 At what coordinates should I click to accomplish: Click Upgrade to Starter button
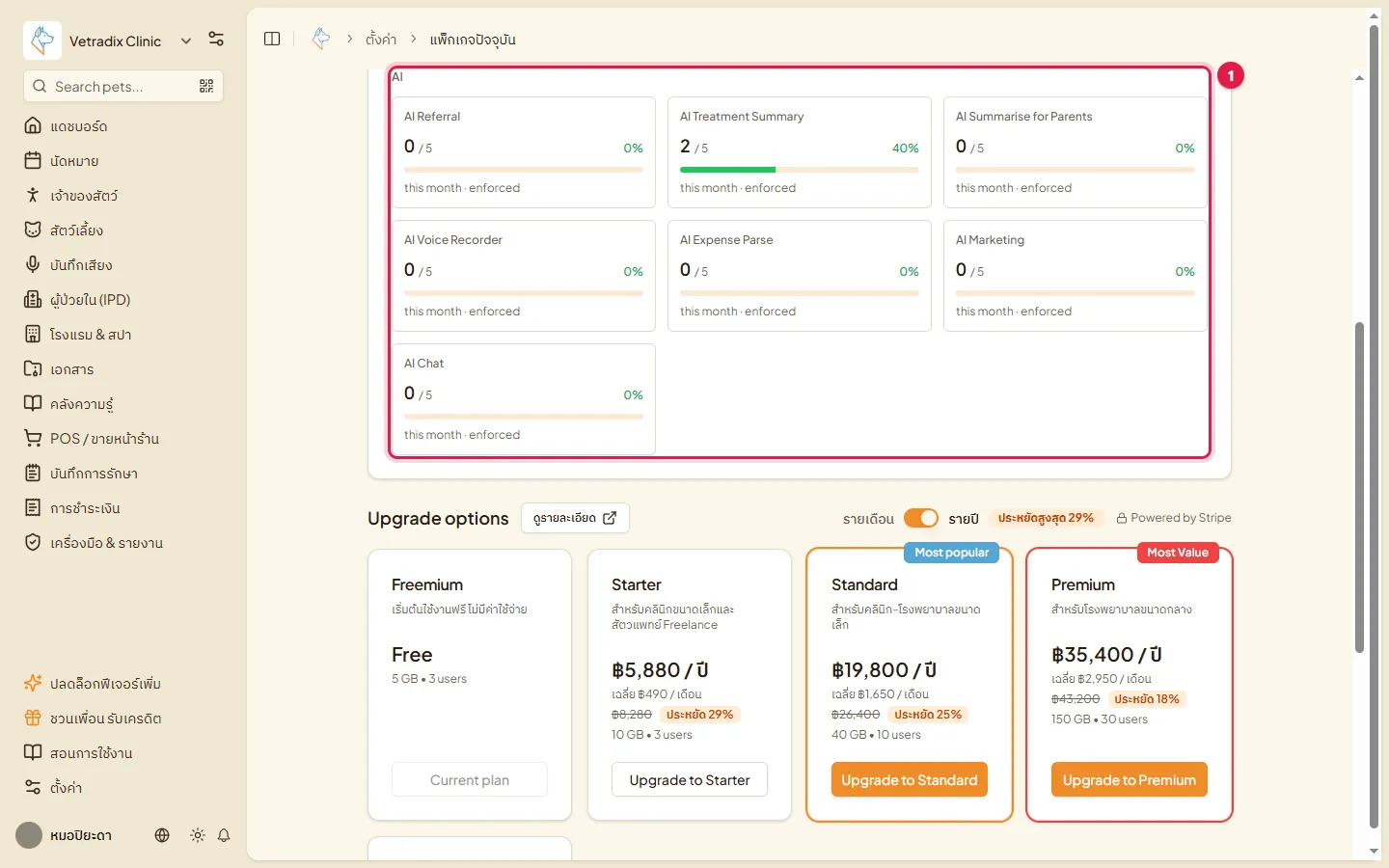click(690, 779)
